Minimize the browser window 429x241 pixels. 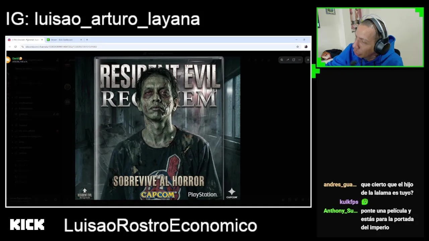[296, 39]
